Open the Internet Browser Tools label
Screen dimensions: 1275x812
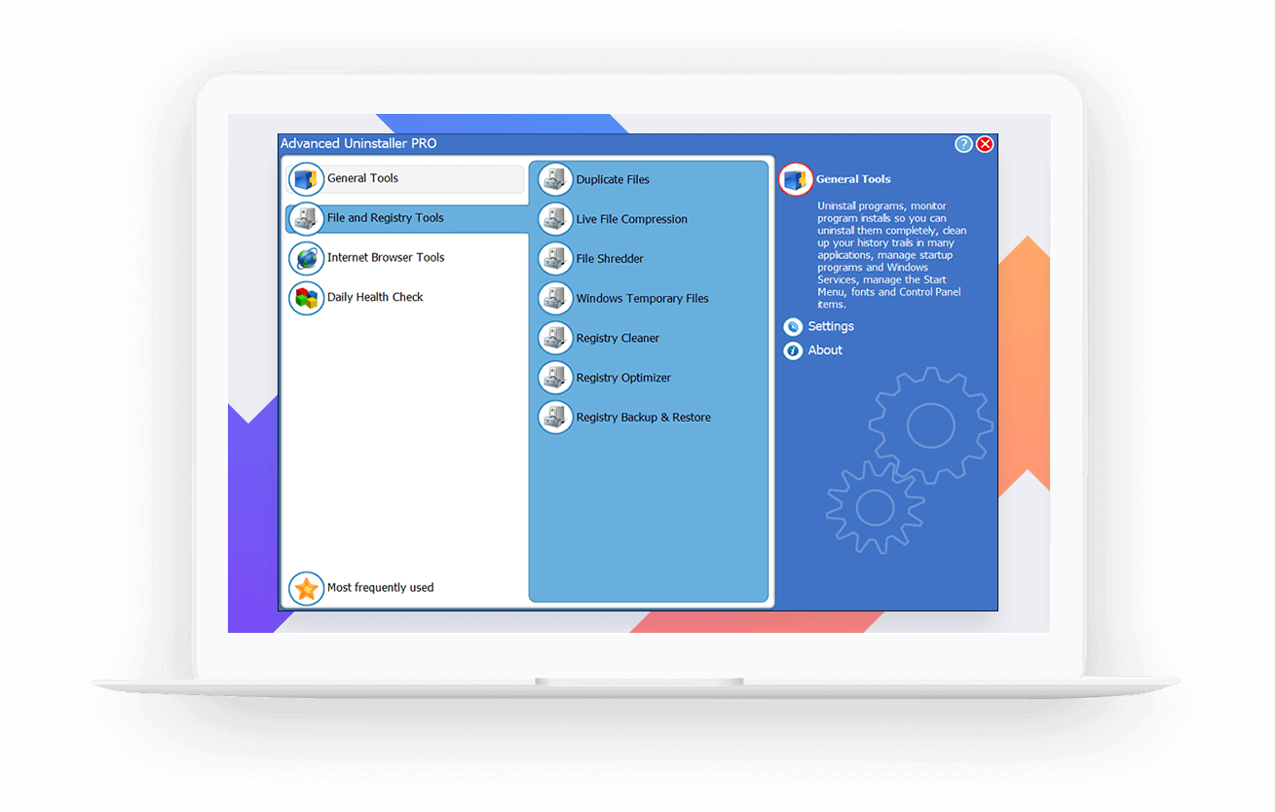click(x=386, y=258)
